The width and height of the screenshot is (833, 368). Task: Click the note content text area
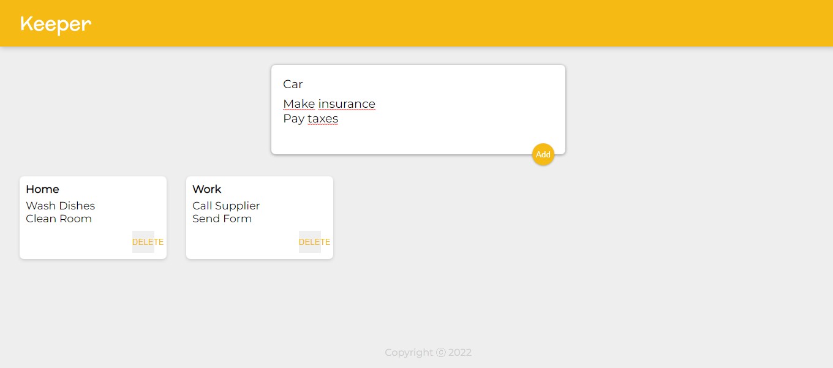pos(418,119)
